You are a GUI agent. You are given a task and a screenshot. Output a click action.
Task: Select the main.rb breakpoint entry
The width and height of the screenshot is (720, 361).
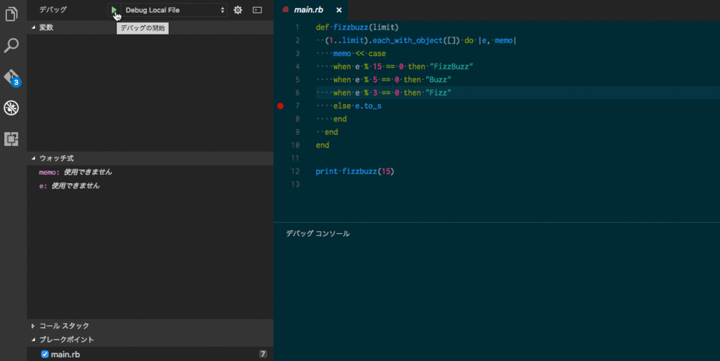pyautogui.click(x=150, y=354)
